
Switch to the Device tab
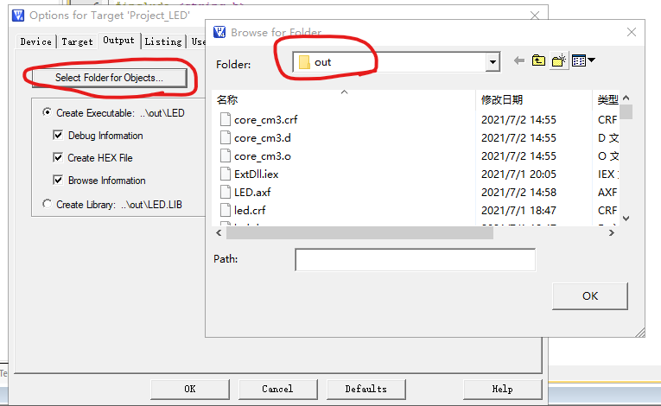click(35, 41)
